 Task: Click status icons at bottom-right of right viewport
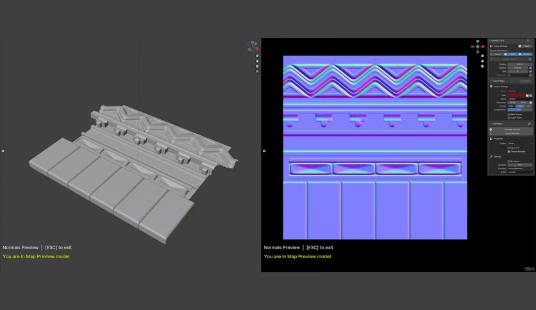tap(529, 269)
